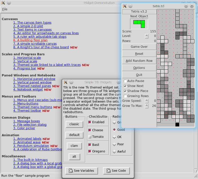Uncheck the Basil checkbutton
Viewport: 198px width, 179px height.
90,145
